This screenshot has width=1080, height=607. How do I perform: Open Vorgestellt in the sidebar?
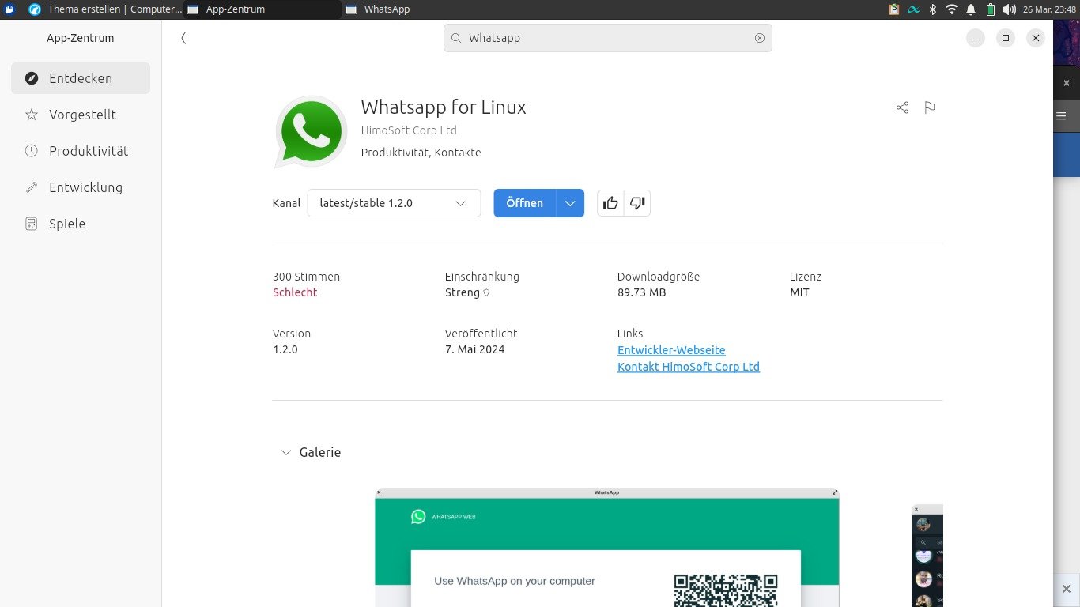pos(81,115)
